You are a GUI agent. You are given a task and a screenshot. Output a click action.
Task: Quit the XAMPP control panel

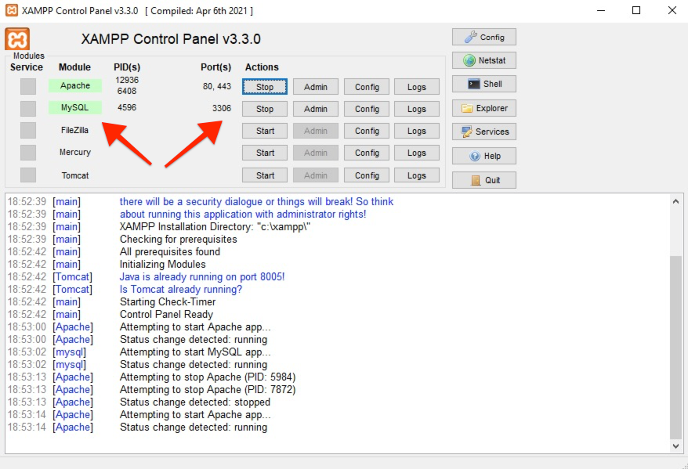tap(484, 180)
